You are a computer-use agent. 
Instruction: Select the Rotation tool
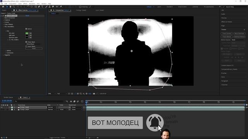(28, 7)
